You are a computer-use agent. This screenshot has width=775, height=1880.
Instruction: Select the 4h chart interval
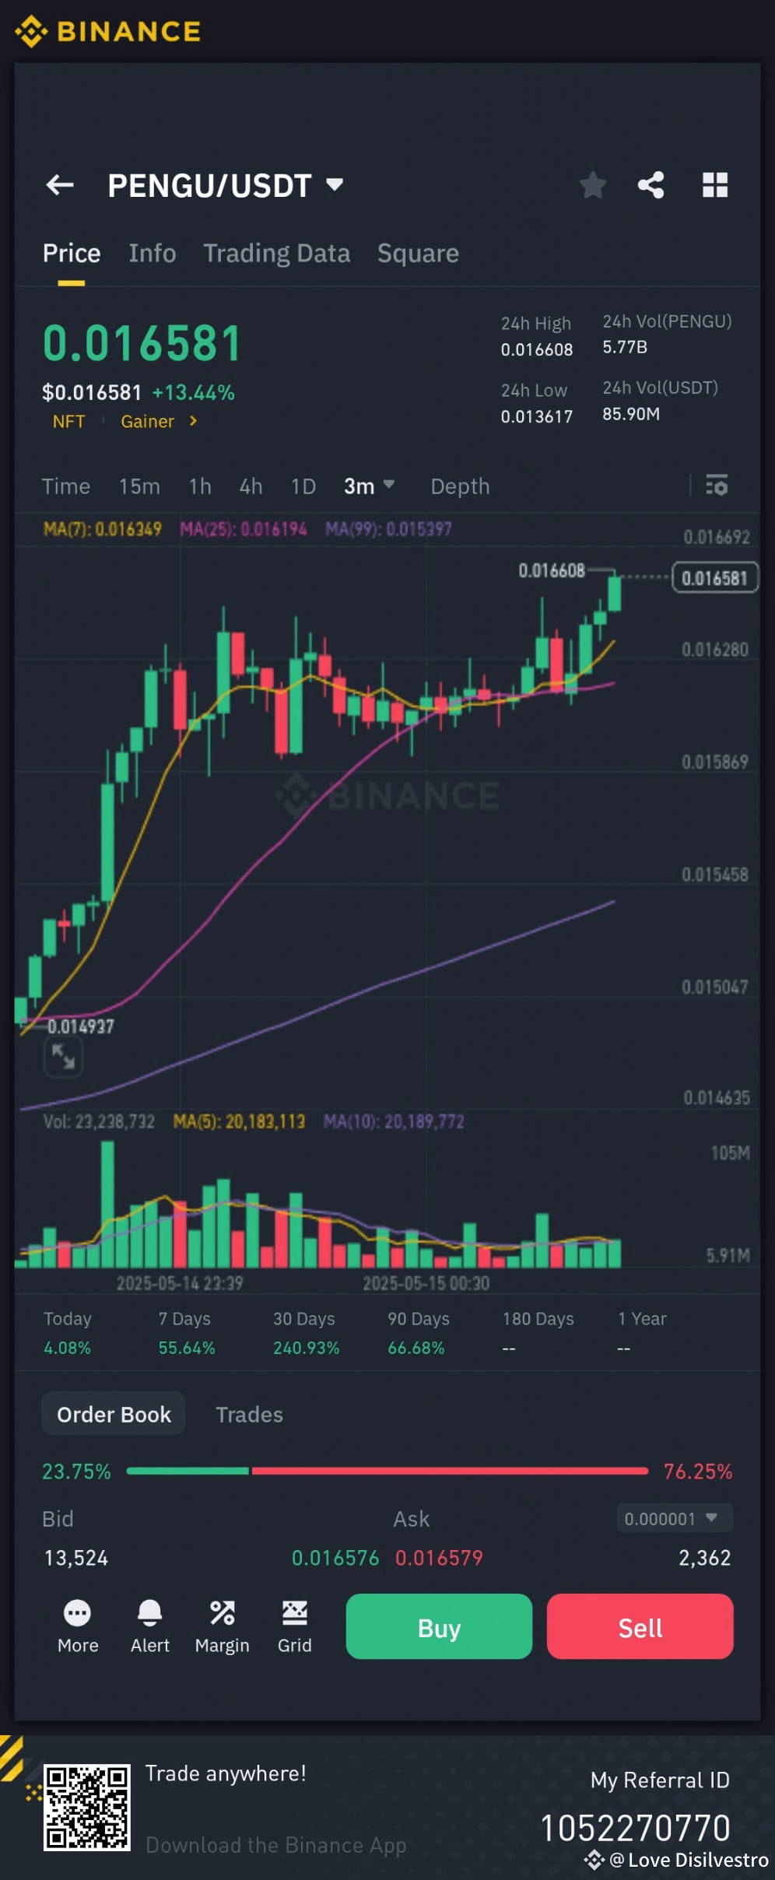tap(251, 486)
